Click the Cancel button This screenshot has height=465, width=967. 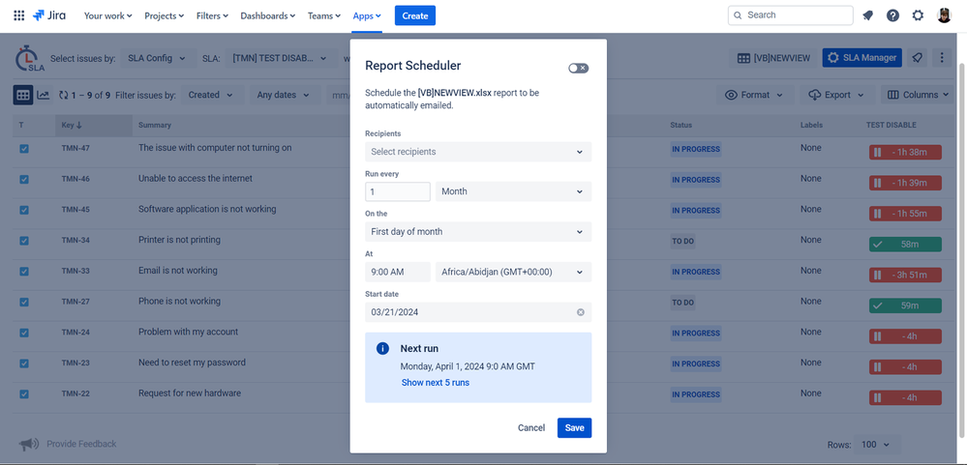coord(531,428)
